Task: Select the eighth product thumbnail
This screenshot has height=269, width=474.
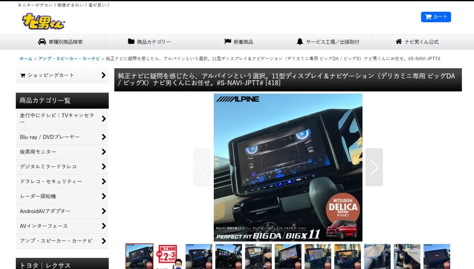Action: click(348, 257)
